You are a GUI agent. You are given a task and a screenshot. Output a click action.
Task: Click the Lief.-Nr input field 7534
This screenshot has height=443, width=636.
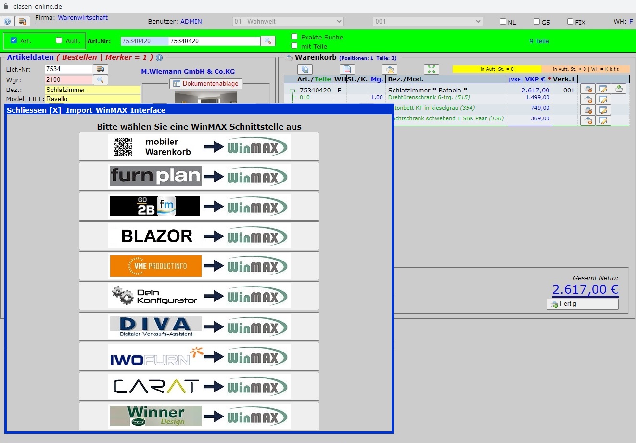click(69, 69)
